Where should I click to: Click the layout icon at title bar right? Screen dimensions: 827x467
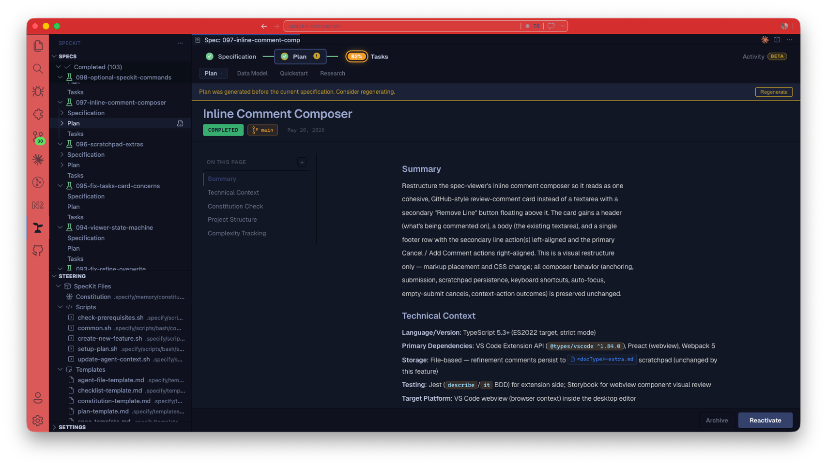point(784,26)
